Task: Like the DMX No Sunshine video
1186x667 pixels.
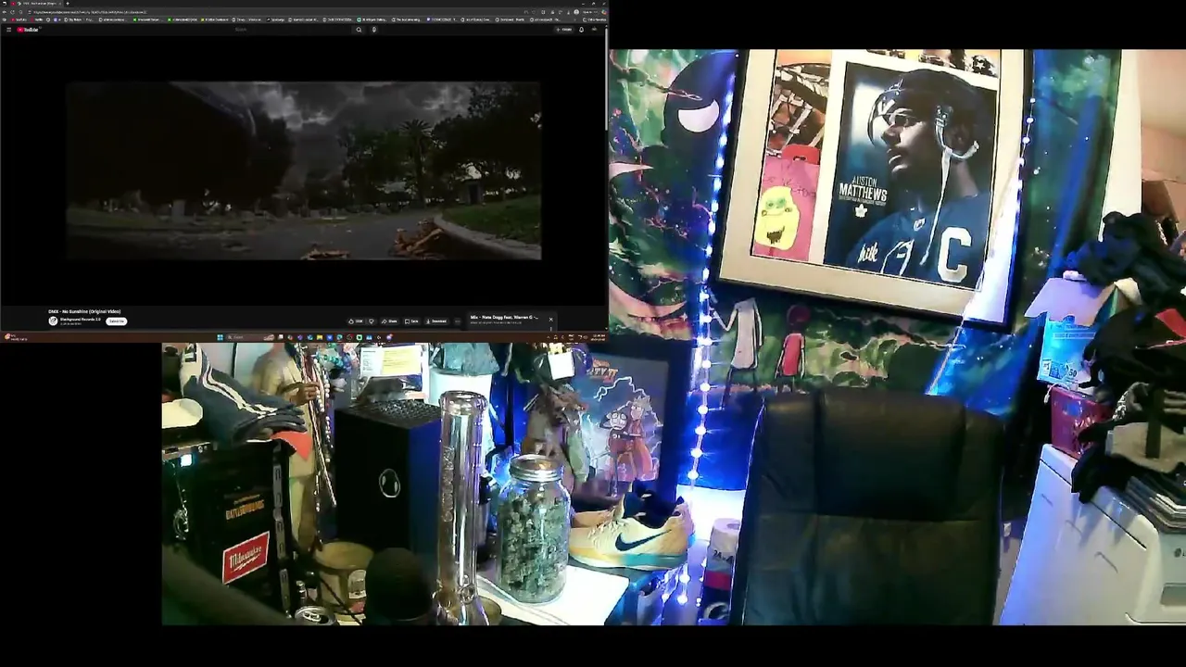Action: point(355,321)
